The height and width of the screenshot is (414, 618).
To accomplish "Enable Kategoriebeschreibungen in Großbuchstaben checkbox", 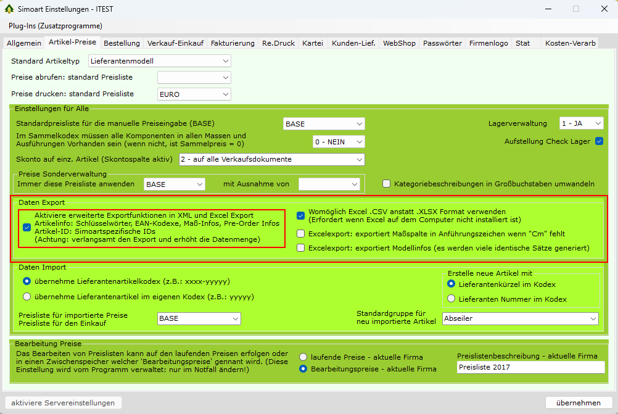I will pyautogui.click(x=387, y=184).
